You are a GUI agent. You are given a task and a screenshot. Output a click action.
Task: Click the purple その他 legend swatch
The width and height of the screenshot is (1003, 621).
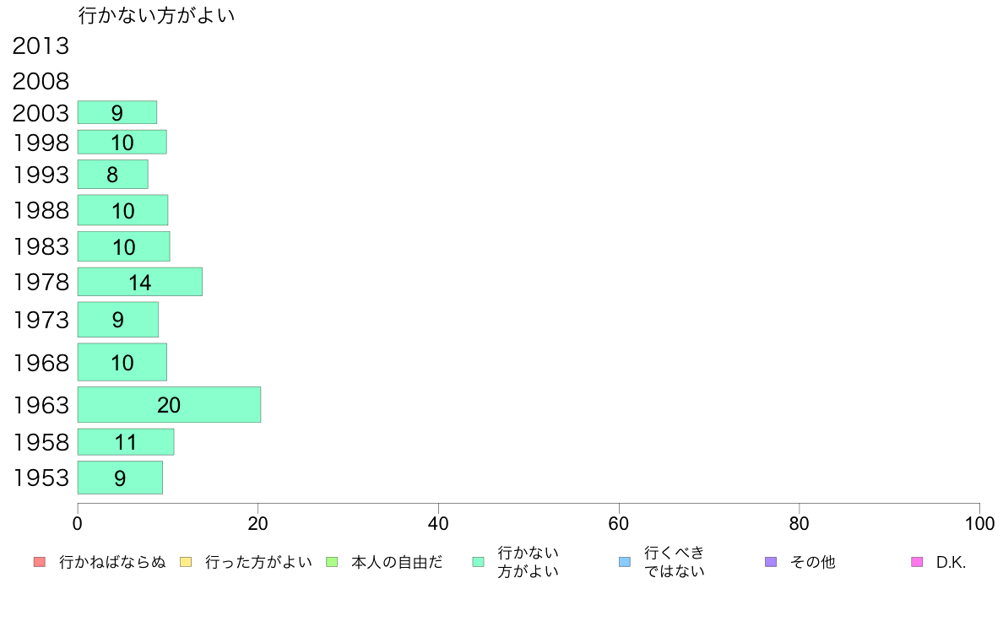(771, 562)
